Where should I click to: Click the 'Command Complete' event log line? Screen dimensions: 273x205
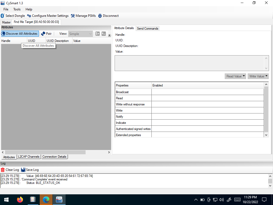pyautogui.click(x=34, y=179)
